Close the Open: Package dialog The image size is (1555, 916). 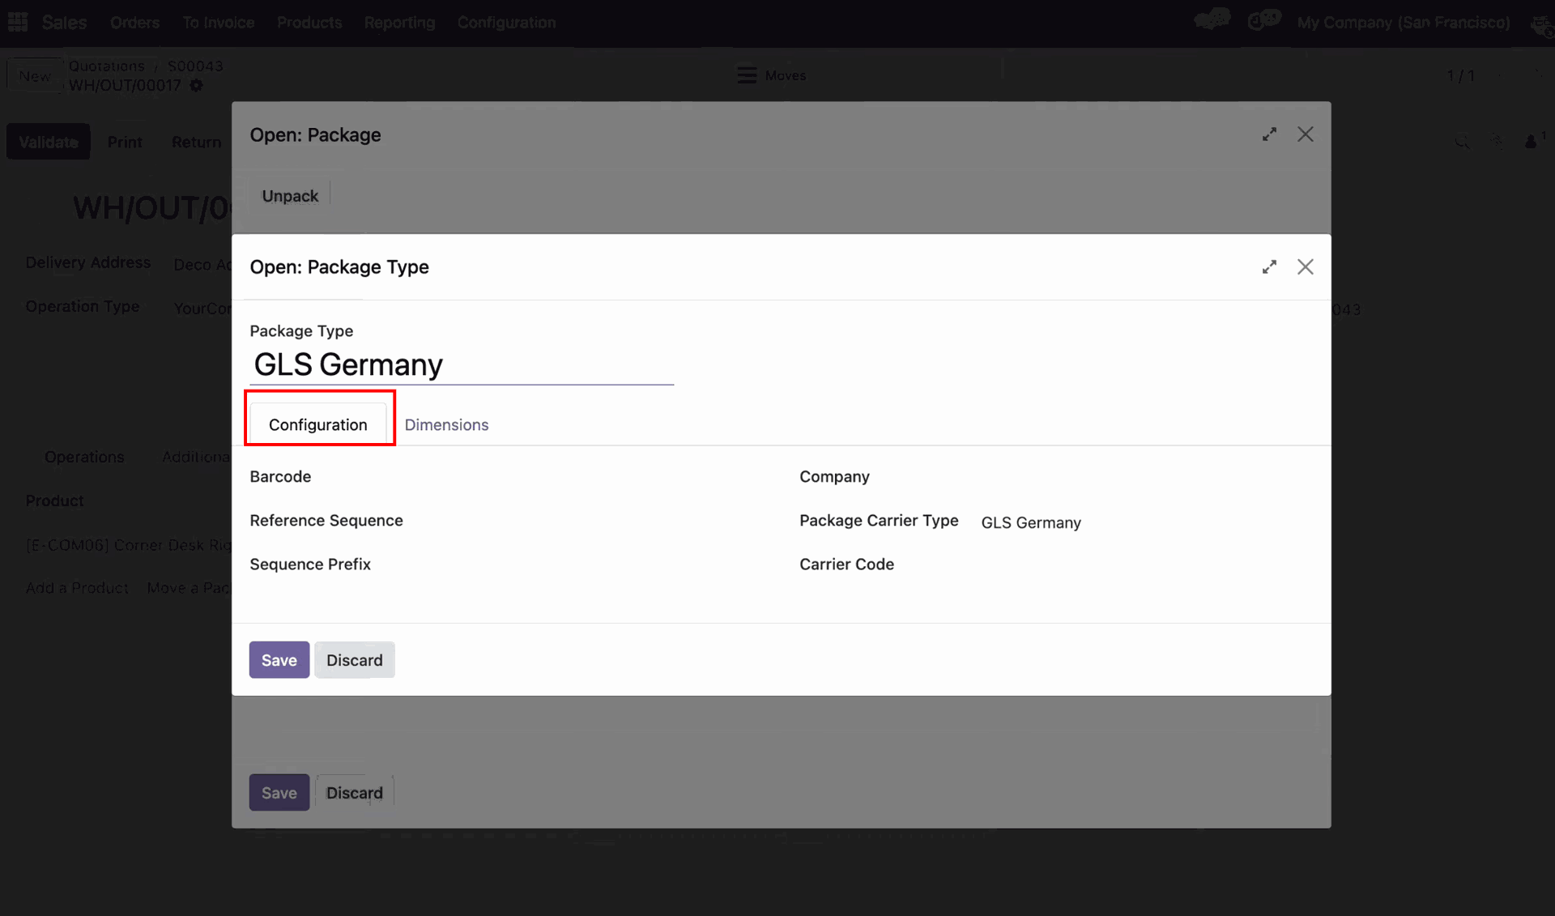click(x=1305, y=134)
